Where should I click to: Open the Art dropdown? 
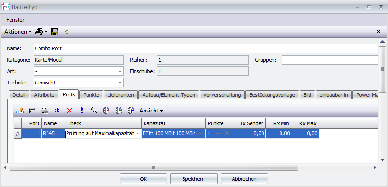(x=120, y=71)
